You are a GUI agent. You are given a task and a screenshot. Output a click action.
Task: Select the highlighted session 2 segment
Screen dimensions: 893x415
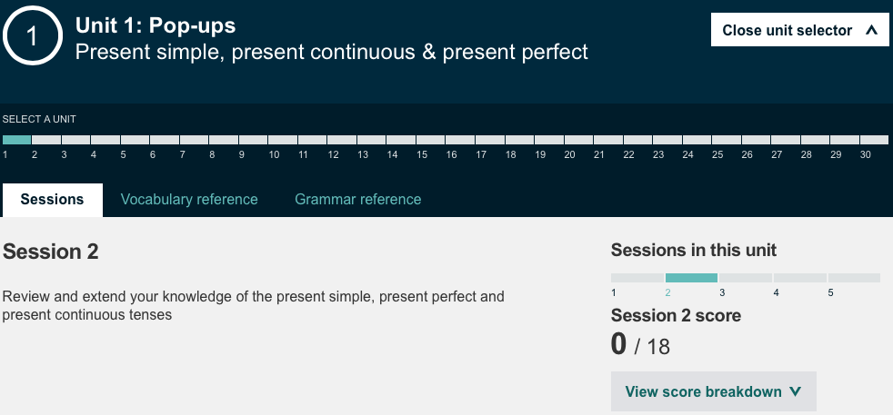[x=691, y=278]
